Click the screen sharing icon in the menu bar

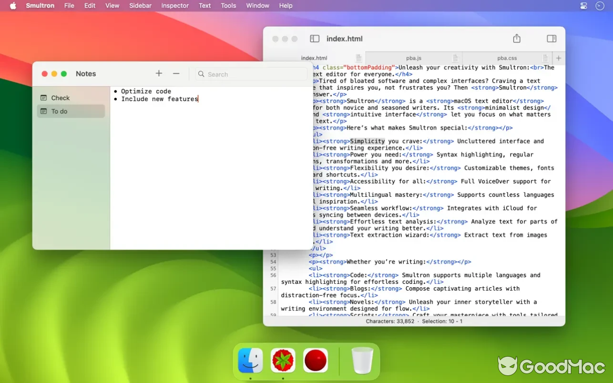point(583,6)
